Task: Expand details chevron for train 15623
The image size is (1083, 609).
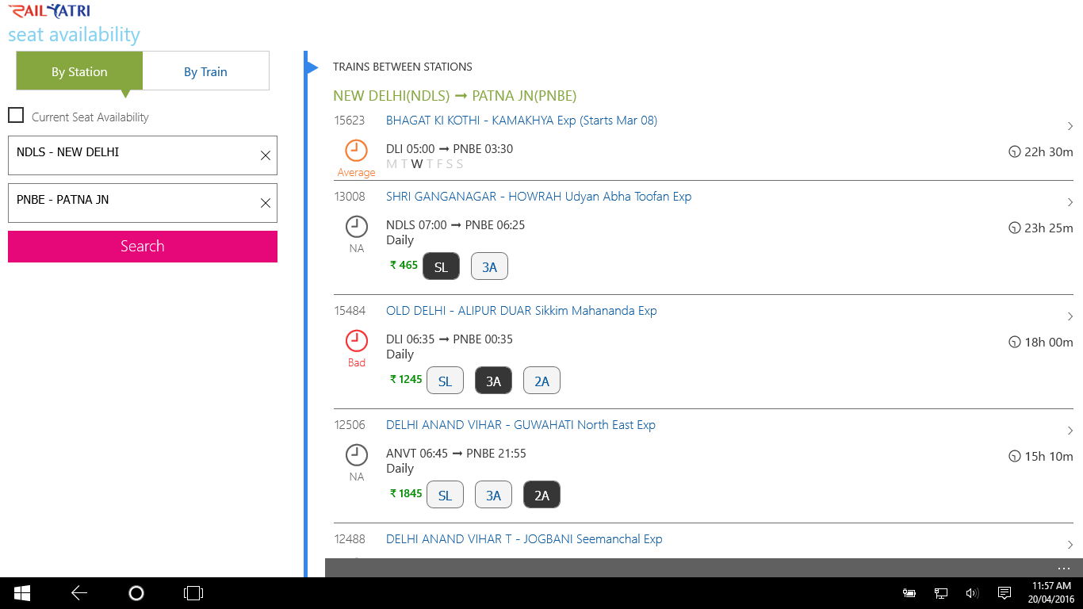Action: coord(1070,126)
